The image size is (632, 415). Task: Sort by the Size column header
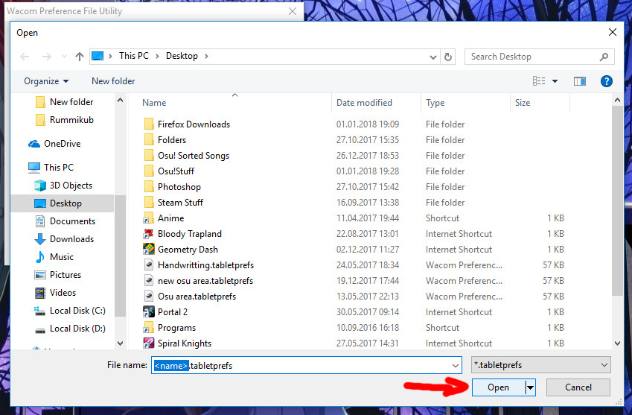point(523,103)
